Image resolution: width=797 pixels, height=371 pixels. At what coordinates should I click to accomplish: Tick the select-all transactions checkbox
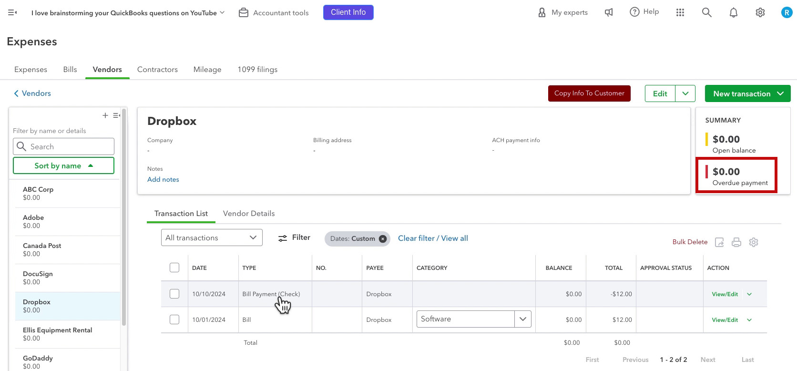click(x=174, y=268)
